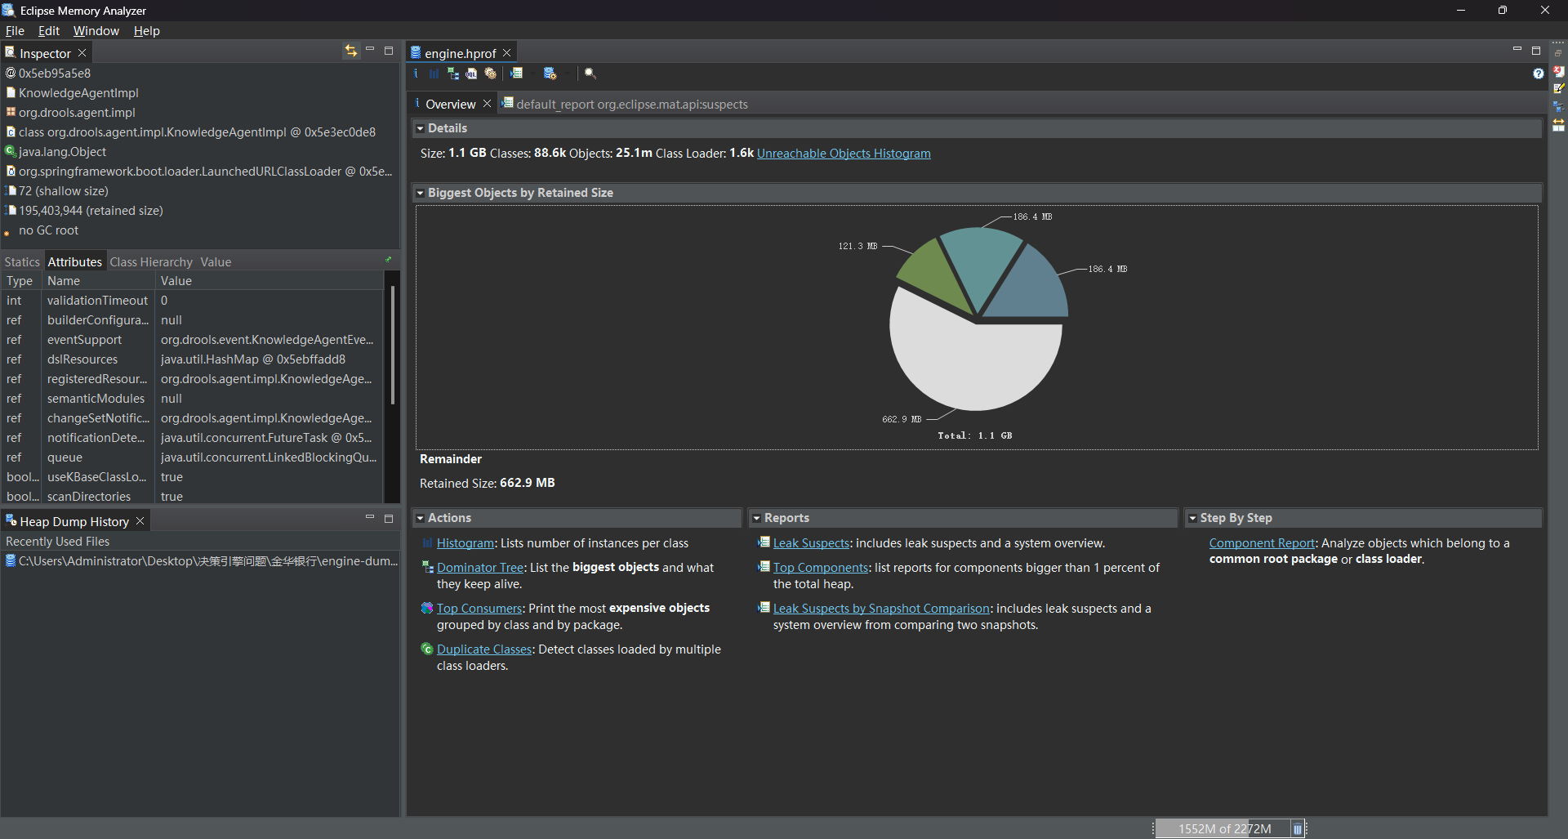Select the dslResources attribute row
Viewport: 1568px width, 839px height.
(192, 359)
